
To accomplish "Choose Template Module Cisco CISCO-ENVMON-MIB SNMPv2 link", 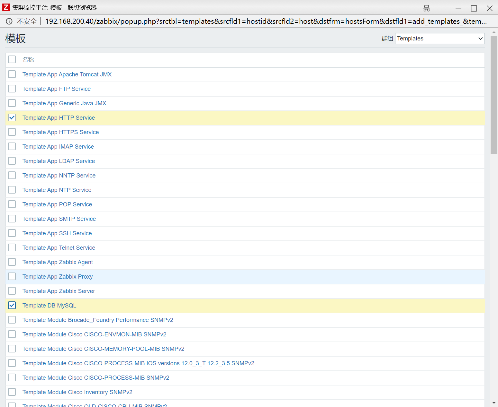I will 94,334.
